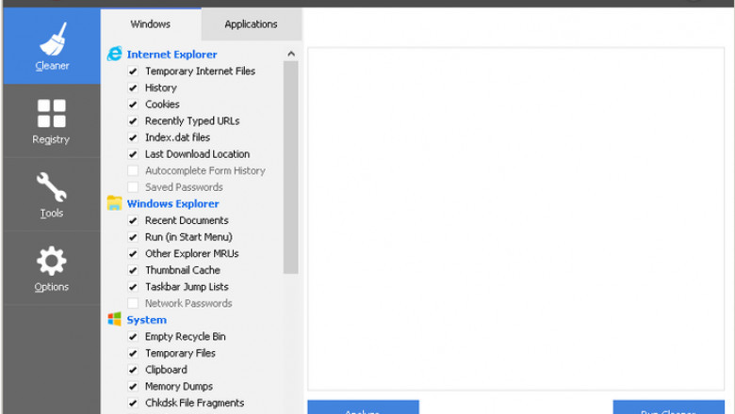Viewport: 735px width, 414px height.
Task: Open the Options gear section
Action: [51, 268]
